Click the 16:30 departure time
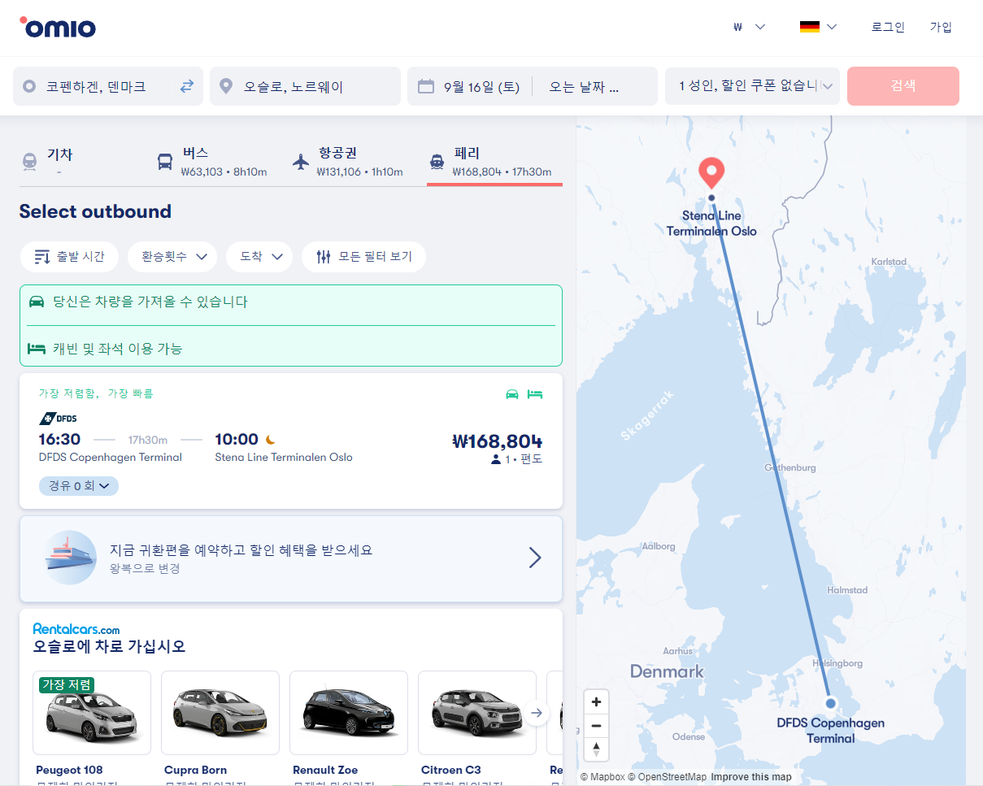 (x=59, y=440)
